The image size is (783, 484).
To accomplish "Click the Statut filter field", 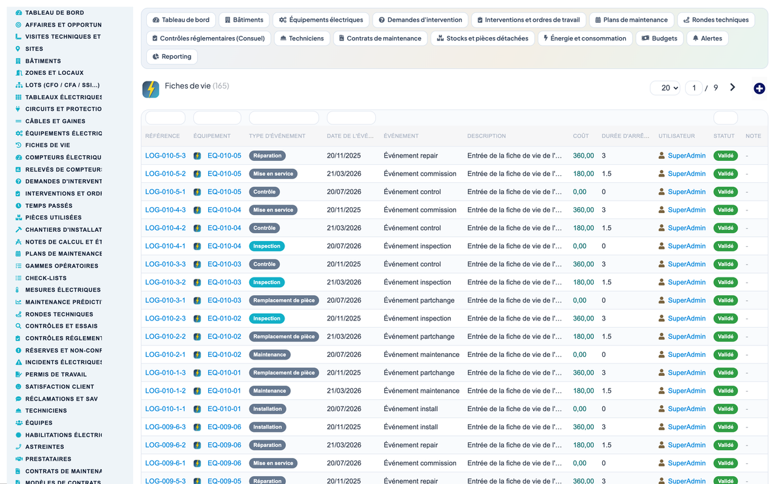I will [x=726, y=118].
